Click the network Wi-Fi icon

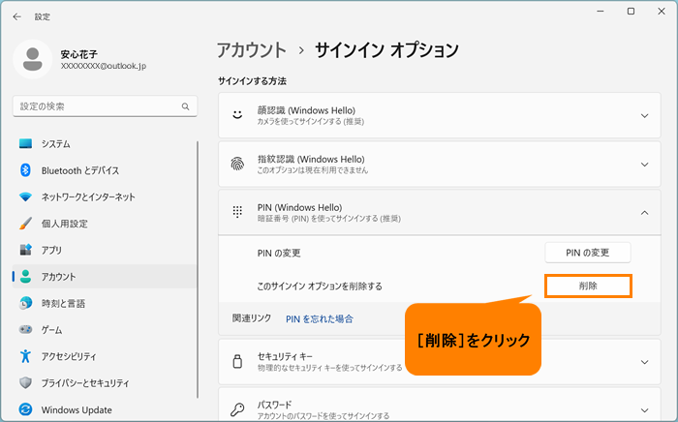click(25, 196)
